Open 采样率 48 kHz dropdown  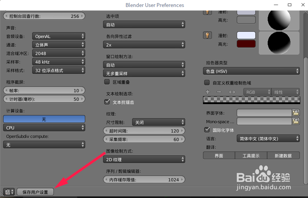[59, 62]
